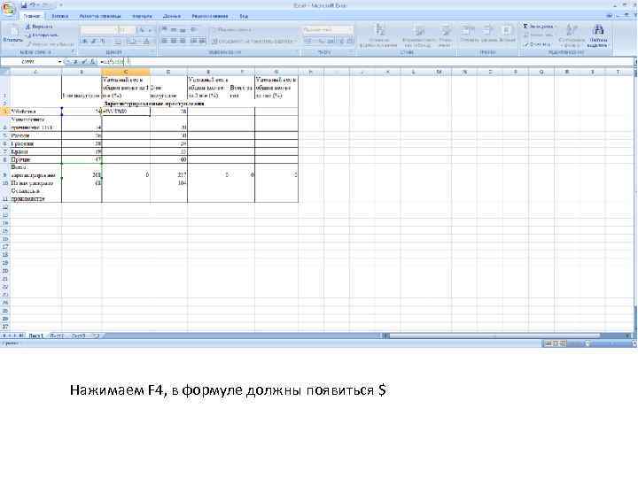Switch to the Главная ribbon tab
This screenshot has width=638, height=478.
[x=32, y=16]
